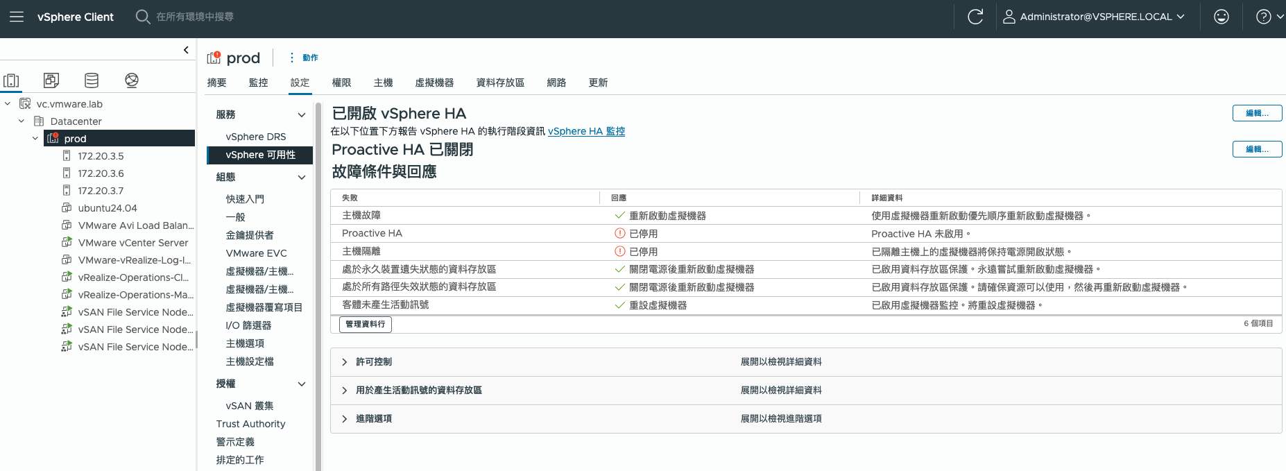Image resolution: width=1286 pixels, height=471 pixels.
Task: Click the global search magnifier icon
Action: [143, 17]
